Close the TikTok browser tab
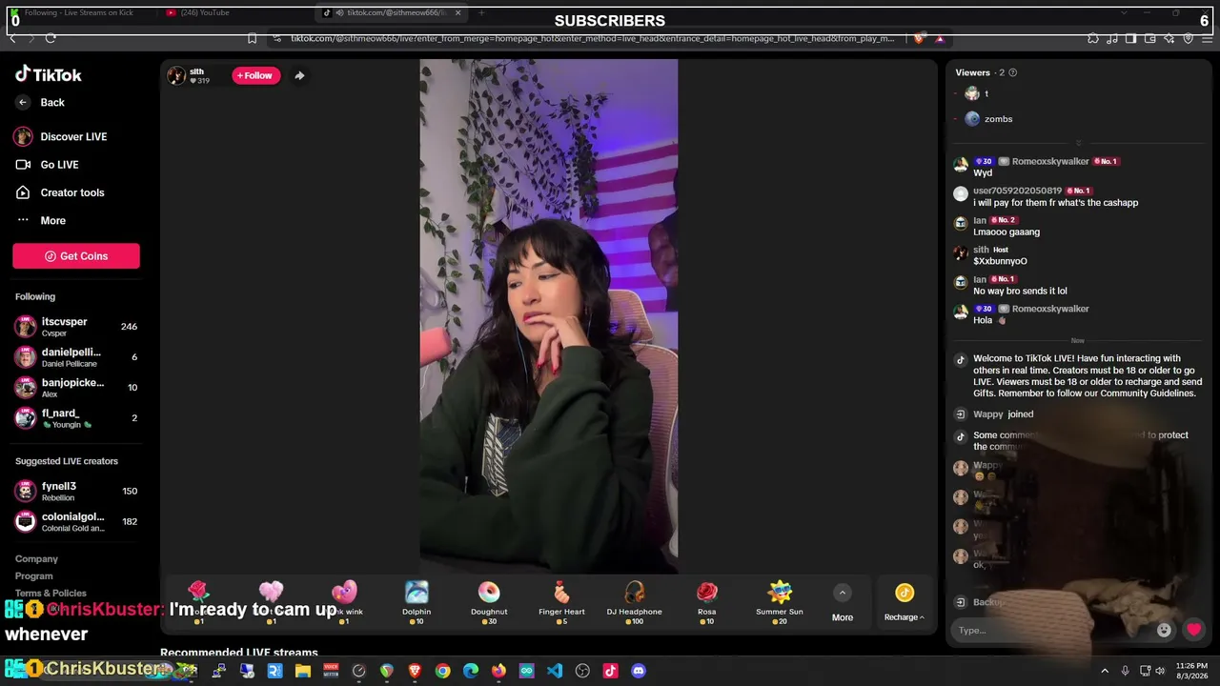Image resolution: width=1220 pixels, height=686 pixels. tap(457, 13)
